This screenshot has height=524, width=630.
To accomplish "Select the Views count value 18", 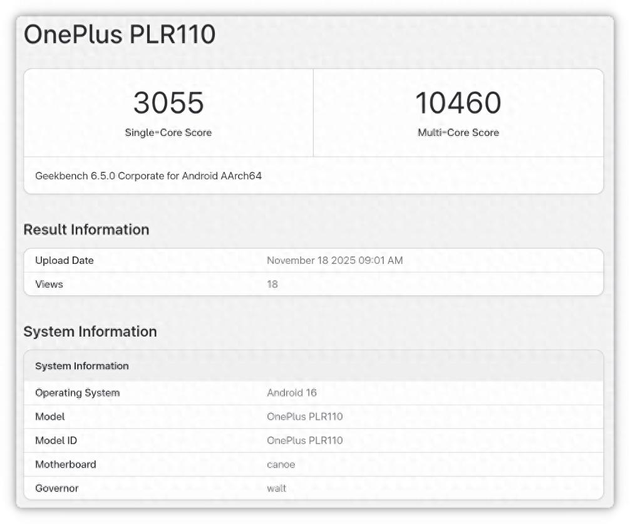I will (272, 284).
